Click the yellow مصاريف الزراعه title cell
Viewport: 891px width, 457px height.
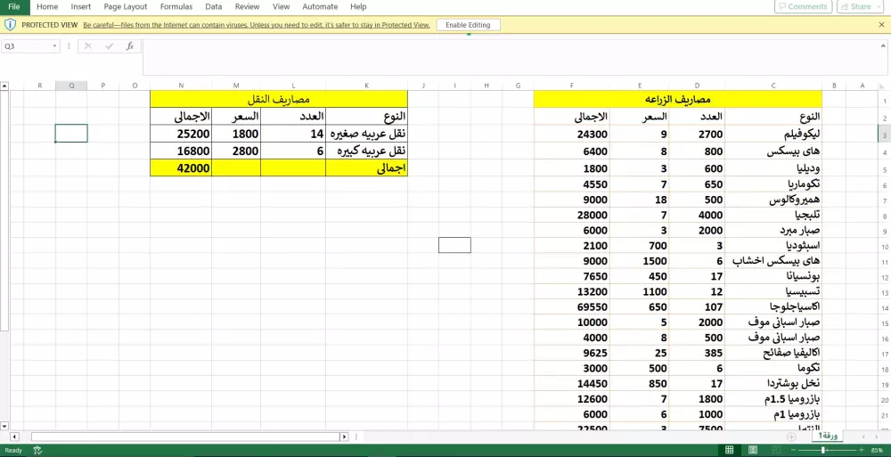678,99
